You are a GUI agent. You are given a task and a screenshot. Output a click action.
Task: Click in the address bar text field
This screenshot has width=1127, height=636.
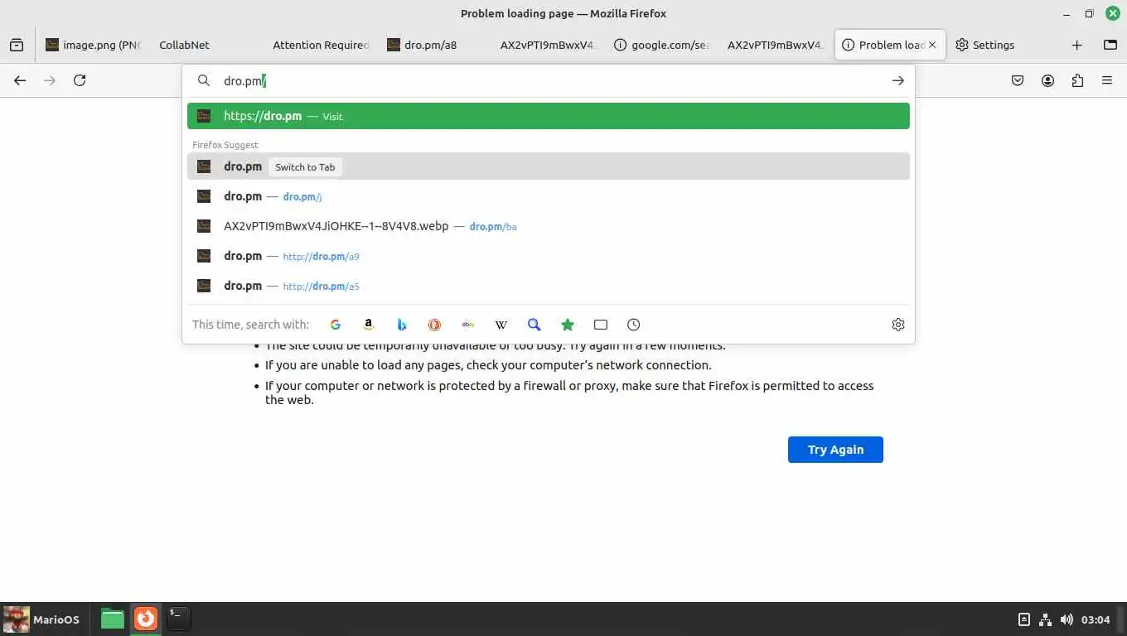[x=547, y=80]
